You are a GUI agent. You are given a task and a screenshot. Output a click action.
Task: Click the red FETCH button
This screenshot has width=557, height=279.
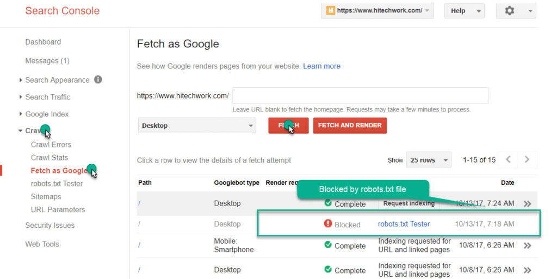pos(288,126)
